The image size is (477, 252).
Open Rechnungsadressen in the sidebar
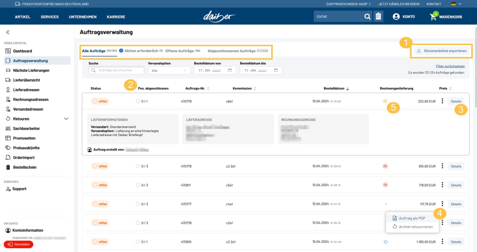coord(27,99)
